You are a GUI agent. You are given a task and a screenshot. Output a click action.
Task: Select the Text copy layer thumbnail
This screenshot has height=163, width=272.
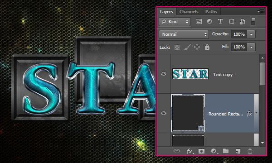tap(190, 74)
